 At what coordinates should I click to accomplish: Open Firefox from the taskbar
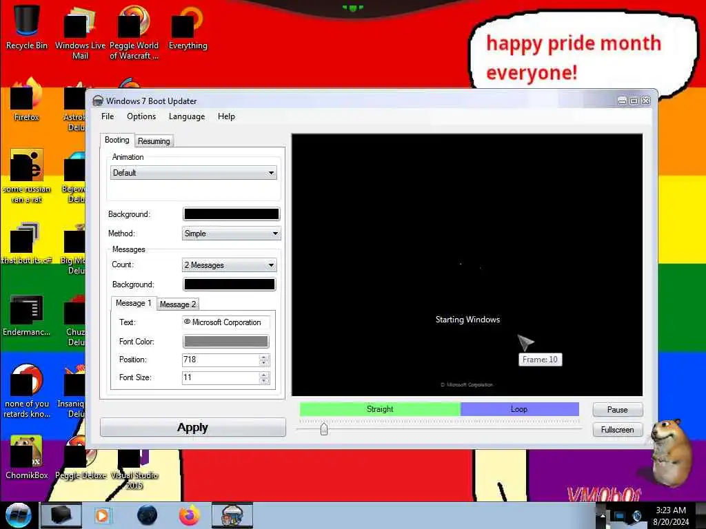190,515
